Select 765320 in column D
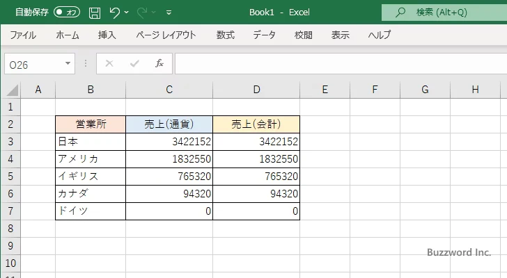The width and height of the screenshot is (507, 278). (x=256, y=177)
